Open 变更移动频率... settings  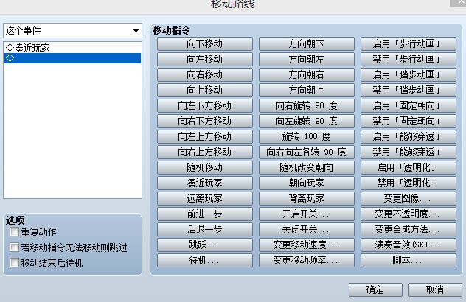307,260
